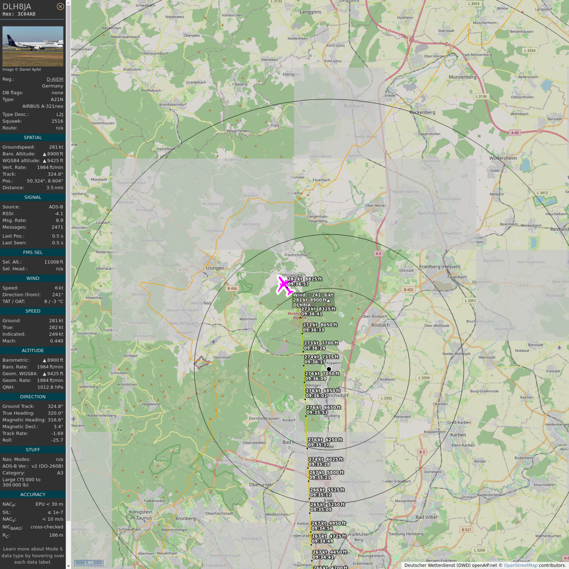Open the OpenStreetMap attribution link
Image resolution: width=569 pixels, height=569 pixels.
[520, 565]
